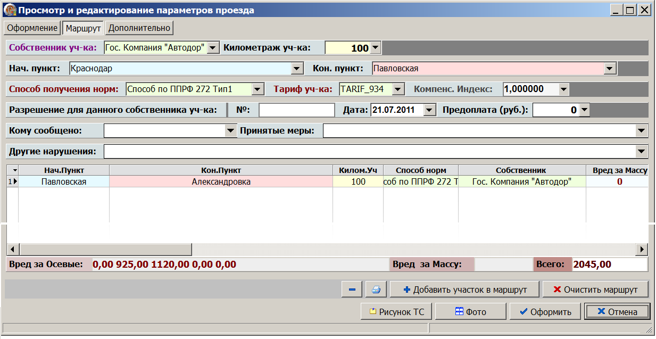Click the Фото button
This screenshot has height=339, width=656.
(470, 312)
